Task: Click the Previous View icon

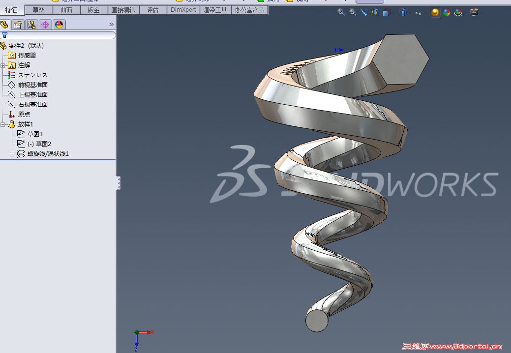Action: coord(363,12)
